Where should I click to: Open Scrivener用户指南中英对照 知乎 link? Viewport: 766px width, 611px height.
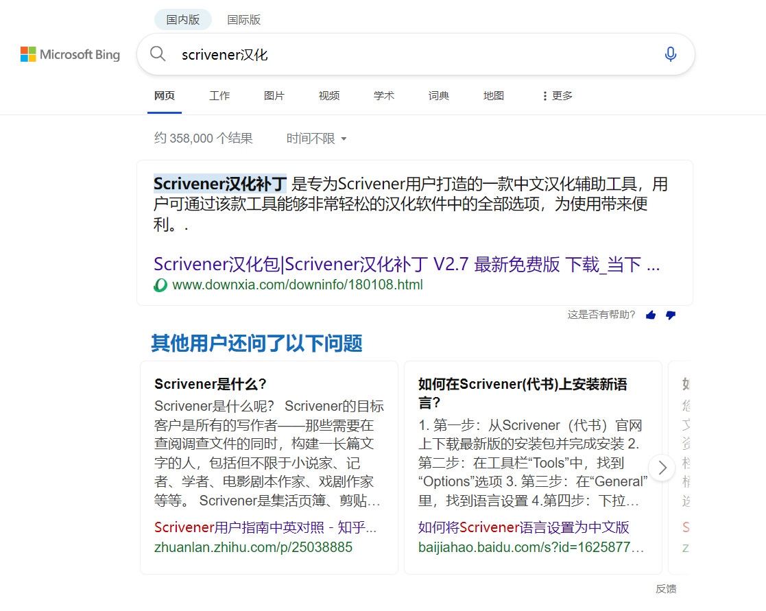tap(265, 527)
